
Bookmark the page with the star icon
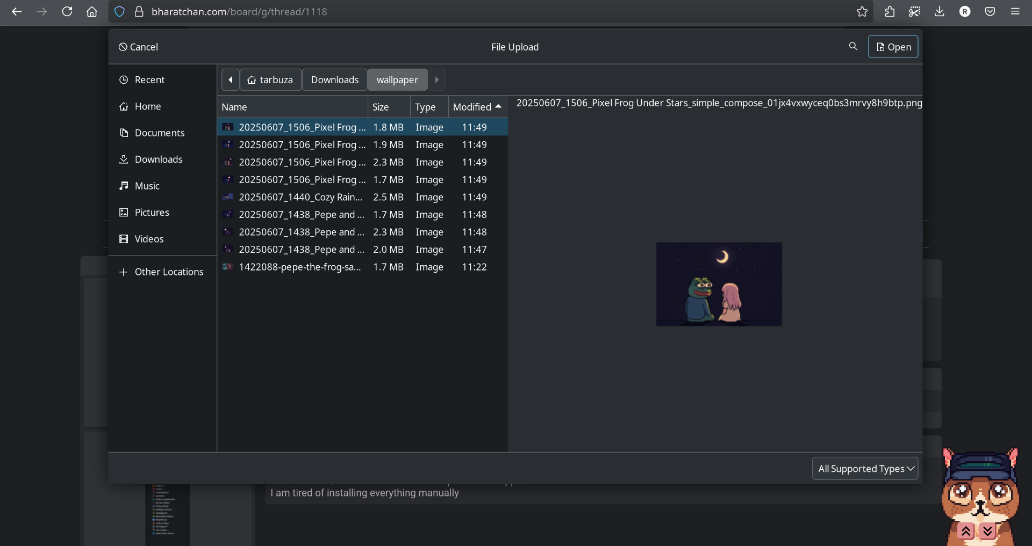pyautogui.click(x=862, y=12)
